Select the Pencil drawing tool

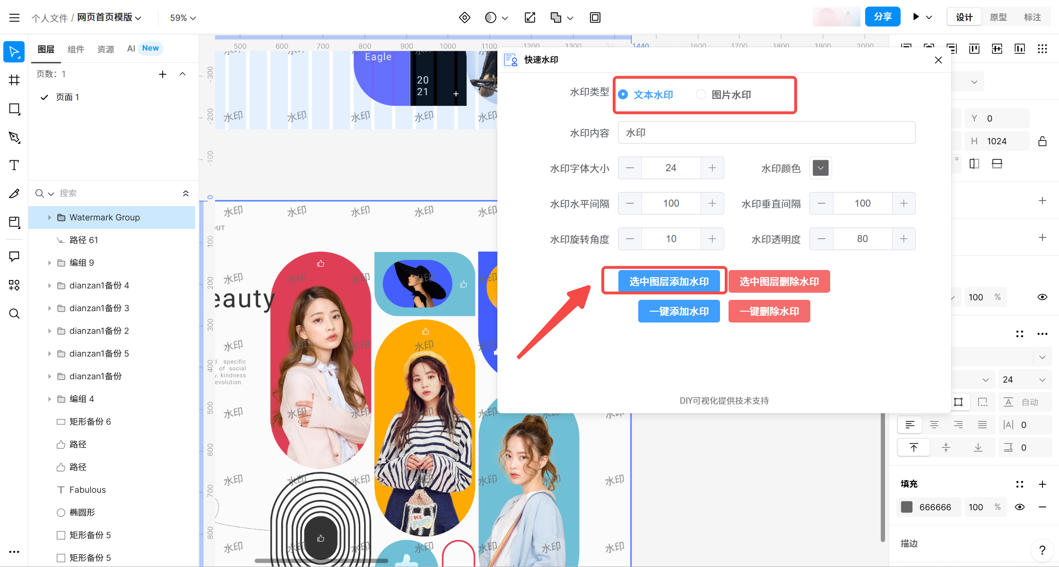(x=14, y=193)
